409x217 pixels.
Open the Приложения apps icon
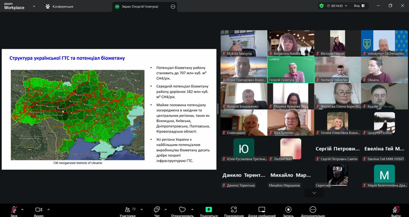[x=234, y=209]
